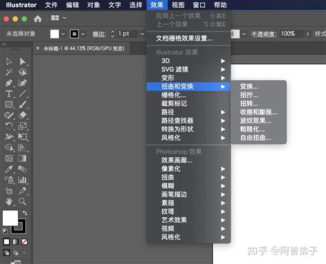Select the Slice tool
Viewport: 326px width, 264px height.
point(23,191)
